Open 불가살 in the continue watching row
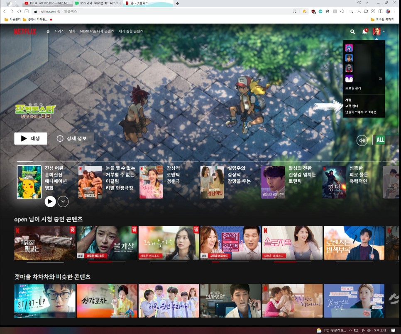 click(107, 243)
